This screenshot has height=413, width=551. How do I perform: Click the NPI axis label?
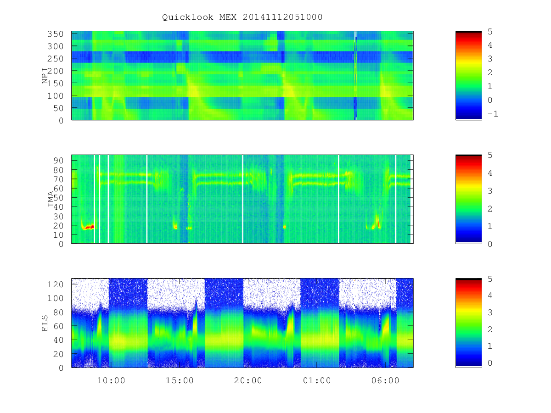pyautogui.click(x=45, y=76)
